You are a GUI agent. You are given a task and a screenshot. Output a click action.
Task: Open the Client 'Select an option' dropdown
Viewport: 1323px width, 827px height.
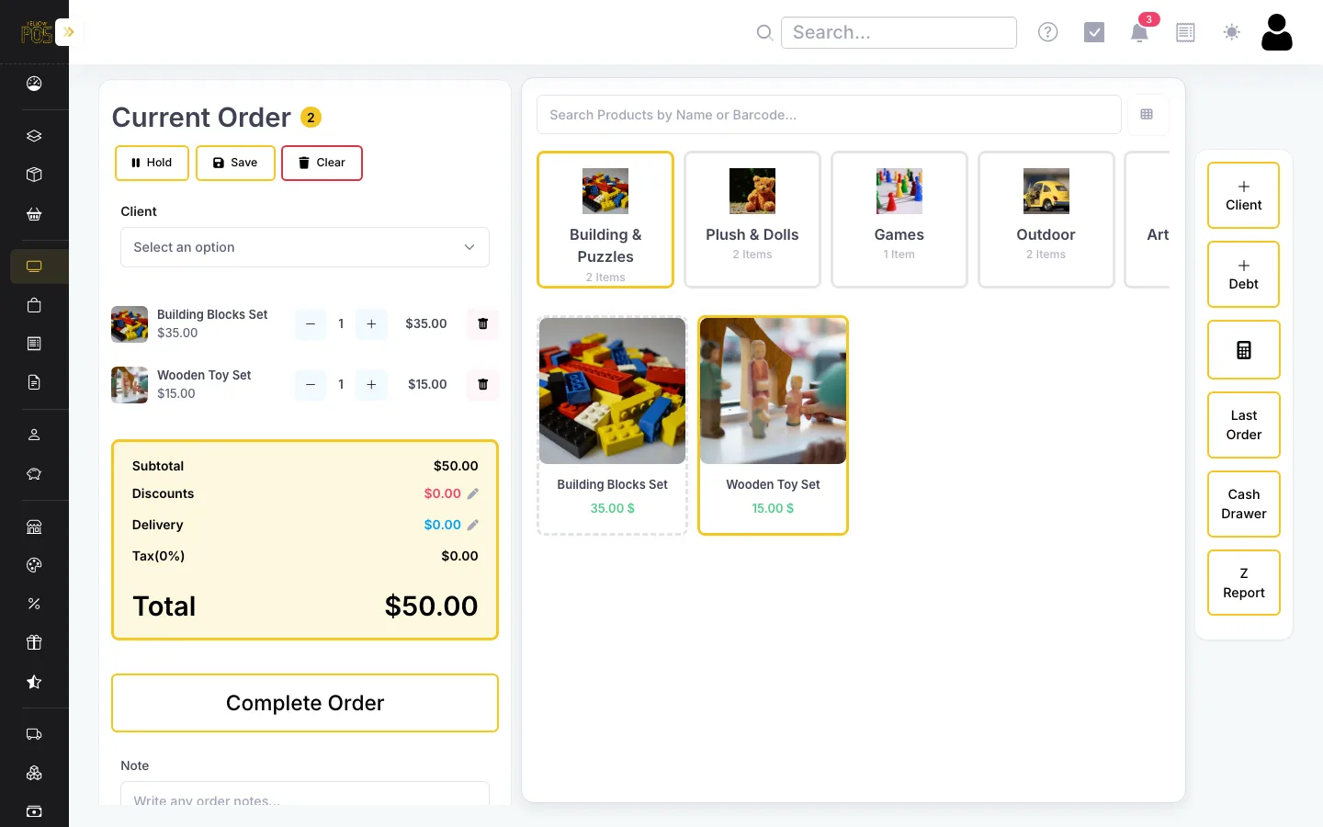point(305,247)
